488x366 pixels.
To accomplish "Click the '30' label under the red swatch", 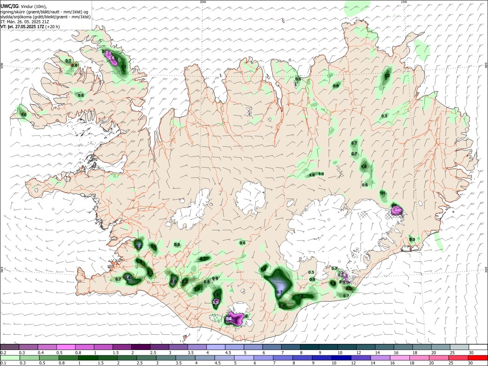I will [x=471, y=363].
